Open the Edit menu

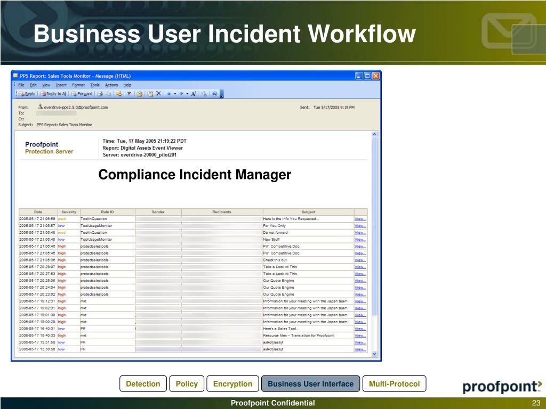pyautogui.click(x=33, y=85)
